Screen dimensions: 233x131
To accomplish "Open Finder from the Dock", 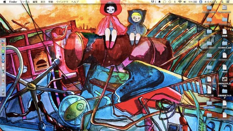I will (x=3, y=41).
